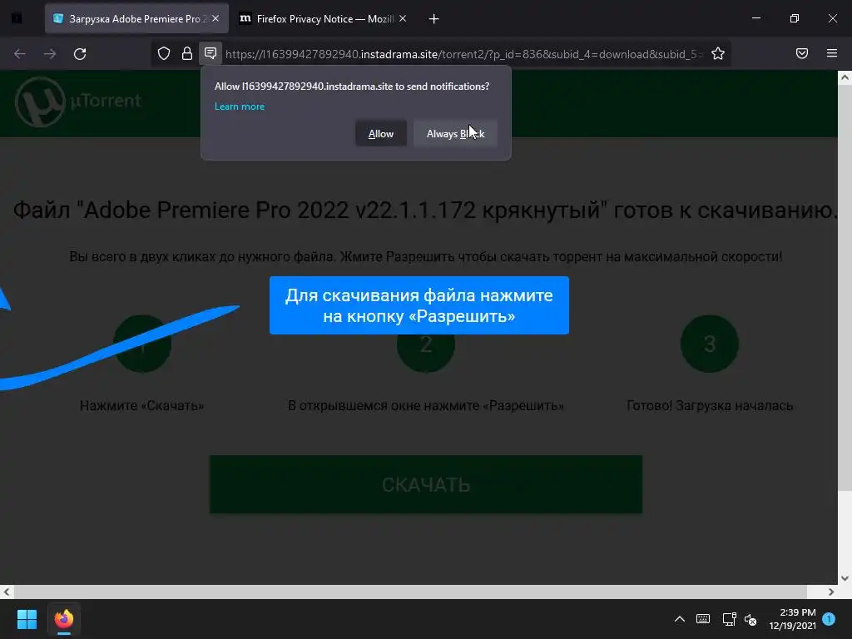Click the vertical scrollbar down arrow
The image size is (852, 639).
(845, 578)
